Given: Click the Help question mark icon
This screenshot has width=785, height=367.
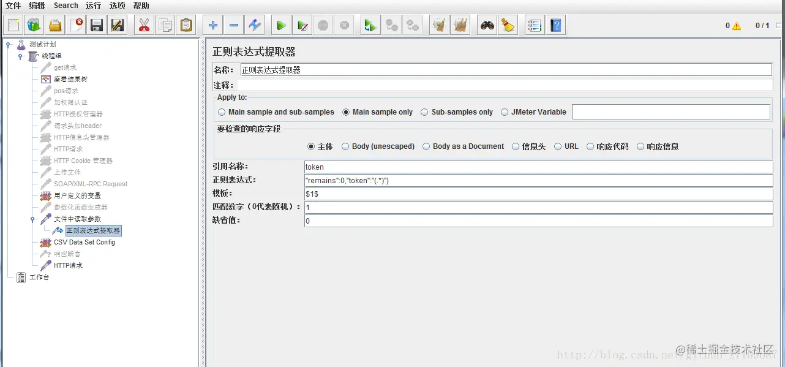Looking at the screenshot, I should [x=555, y=25].
